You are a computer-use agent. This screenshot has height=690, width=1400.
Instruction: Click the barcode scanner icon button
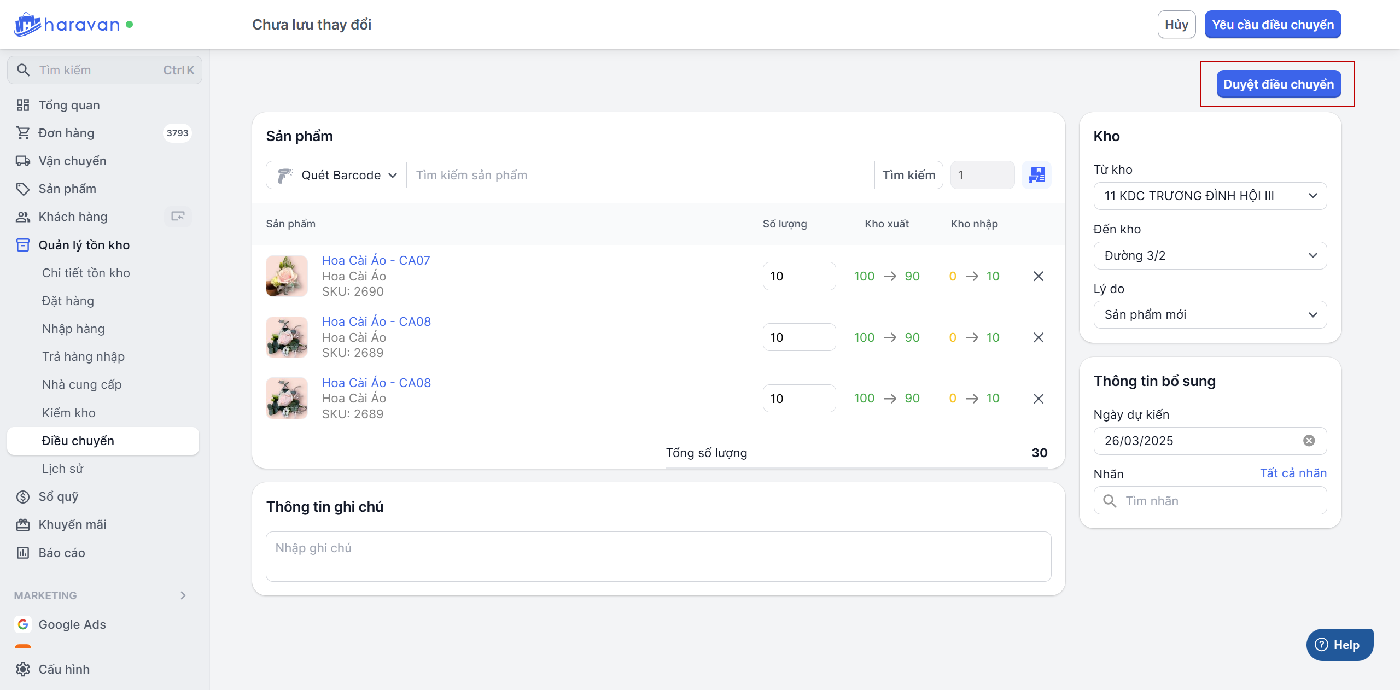coord(1036,175)
